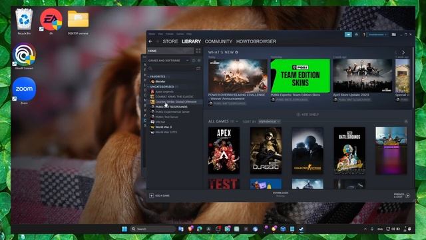Open Power Overwhelming Challenge news thumbnail
426x240 pixels.
238,75
